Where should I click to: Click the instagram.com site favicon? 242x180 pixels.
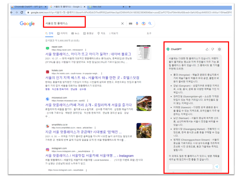click(x=47, y=150)
